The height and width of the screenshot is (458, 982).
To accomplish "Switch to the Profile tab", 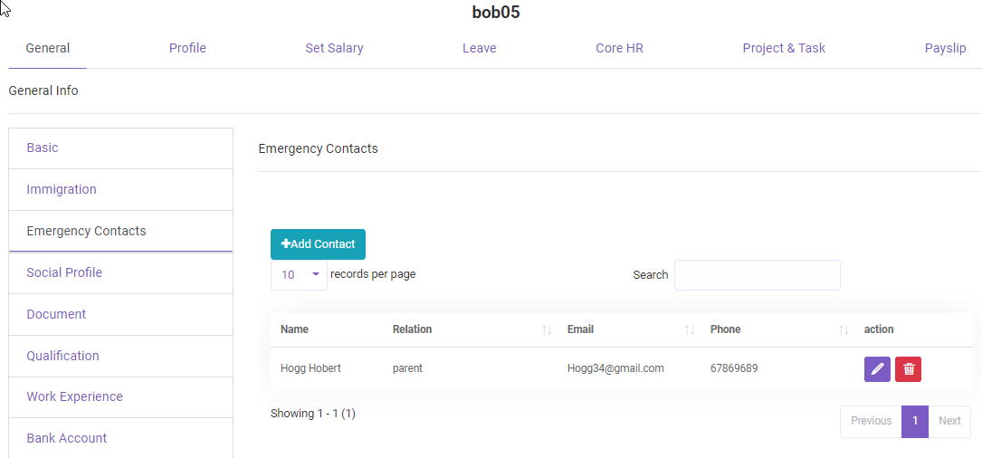I will point(187,48).
